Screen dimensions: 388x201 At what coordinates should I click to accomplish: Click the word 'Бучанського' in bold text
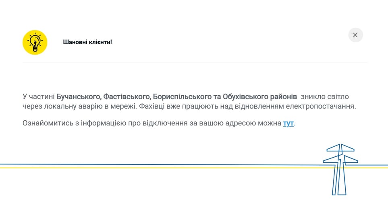pos(79,97)
